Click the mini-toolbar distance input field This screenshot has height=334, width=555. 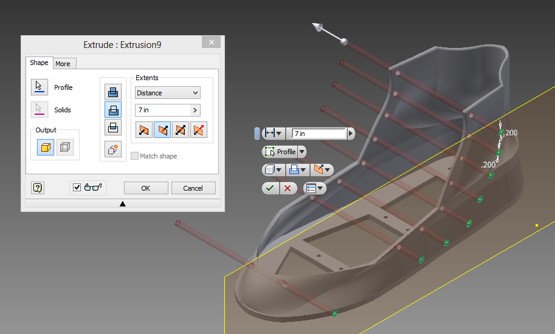pyautogui.click(x=319, y=133)
